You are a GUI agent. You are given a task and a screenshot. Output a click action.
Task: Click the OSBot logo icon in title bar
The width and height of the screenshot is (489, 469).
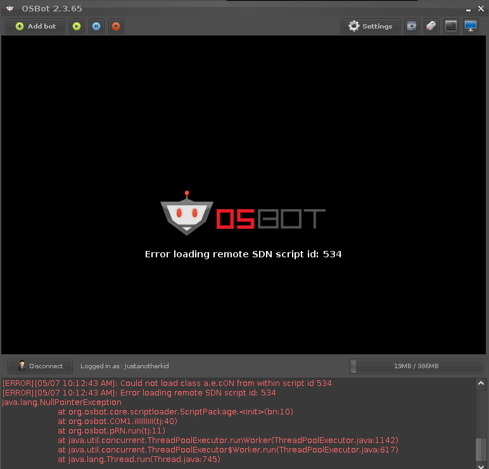pyautogui.click(x=10, y=8)
